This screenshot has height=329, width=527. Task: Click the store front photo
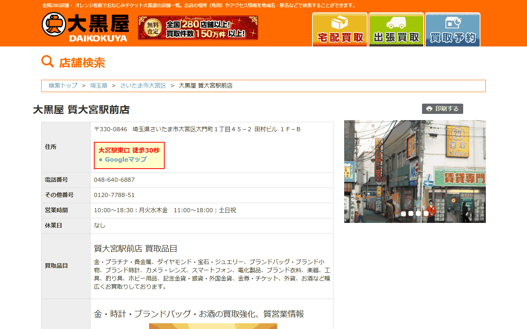point(415,171)
